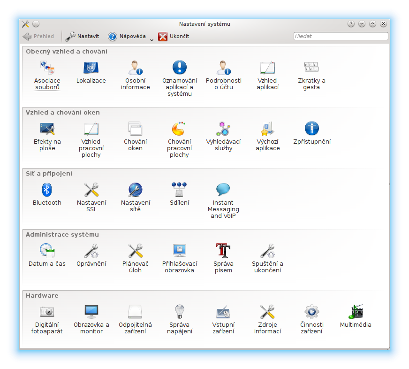Open Přihlašovací obrazovka
The height and width of the screenshot is (369, 409).
pos(180,259)
